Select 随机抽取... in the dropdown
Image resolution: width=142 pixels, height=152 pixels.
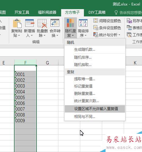[95, 64]
